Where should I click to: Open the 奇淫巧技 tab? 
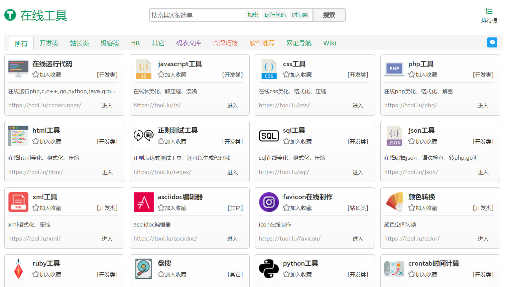pos(225,43)
